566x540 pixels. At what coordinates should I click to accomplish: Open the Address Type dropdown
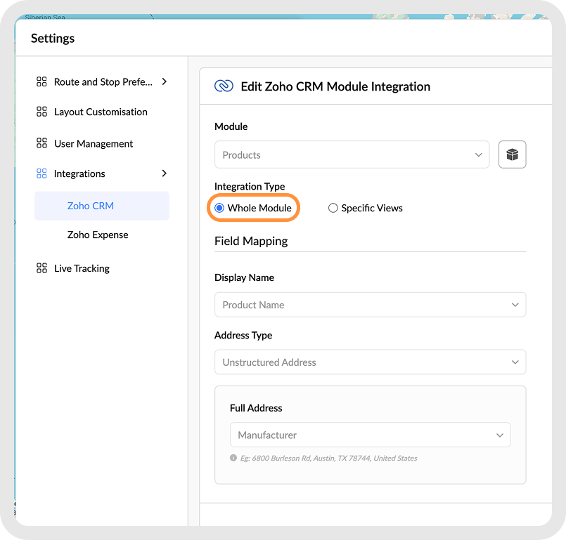[370, 362]
